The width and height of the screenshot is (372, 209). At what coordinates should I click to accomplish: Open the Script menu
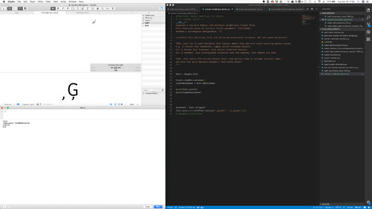[63, 2]
